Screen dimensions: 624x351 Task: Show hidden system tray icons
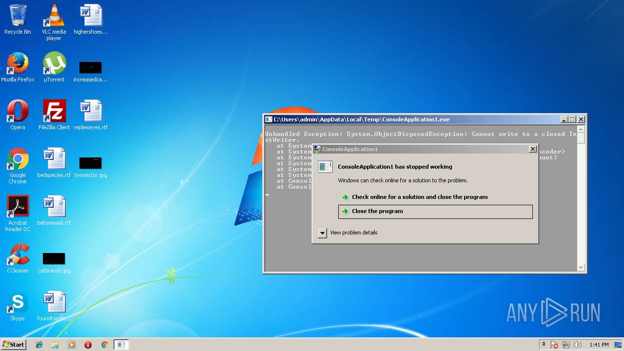tap(544, 345)
